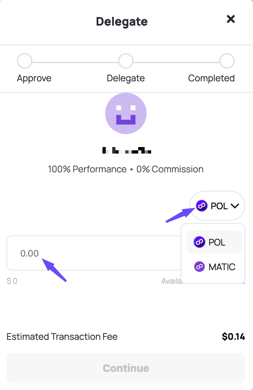Click the Delegate step circle
Image resolution: width=253 pixels, height=390 pixels.
126,61
